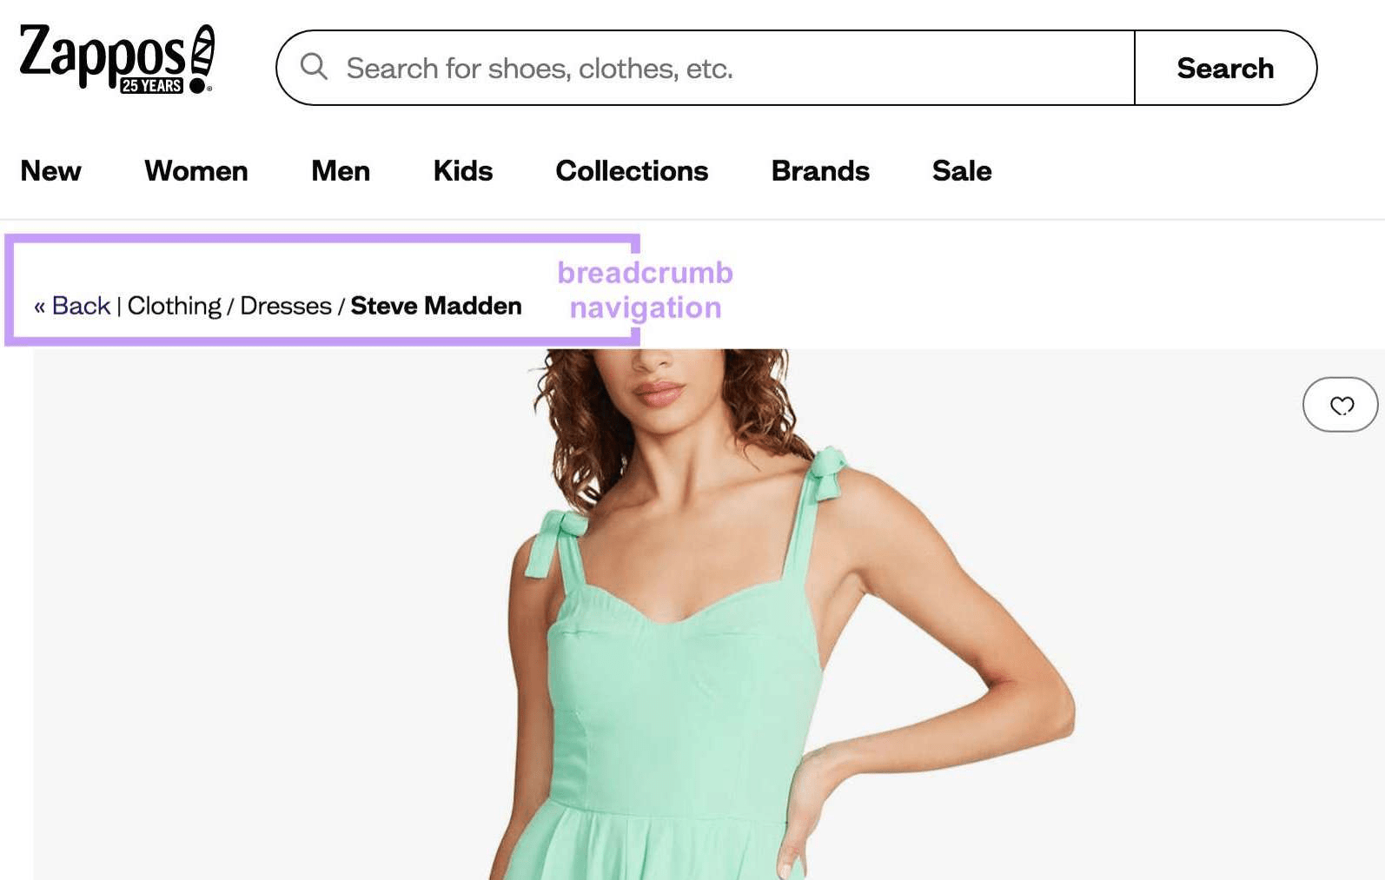Click the Steve Madden breadcrumb link
The image size is (1385, 880).
coord(436,306)
